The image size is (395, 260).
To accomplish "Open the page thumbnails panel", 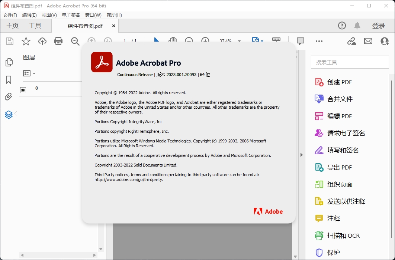I will pos(9,62).
